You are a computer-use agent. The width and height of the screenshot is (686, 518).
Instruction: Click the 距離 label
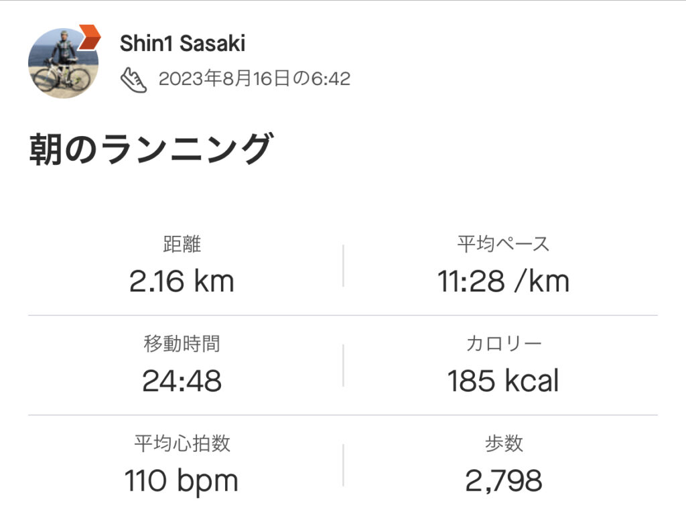pyautogui.click(x=182, y=244)
